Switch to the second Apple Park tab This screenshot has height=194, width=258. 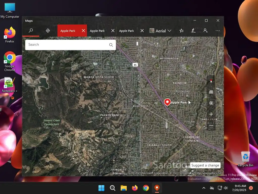point(97,31)
